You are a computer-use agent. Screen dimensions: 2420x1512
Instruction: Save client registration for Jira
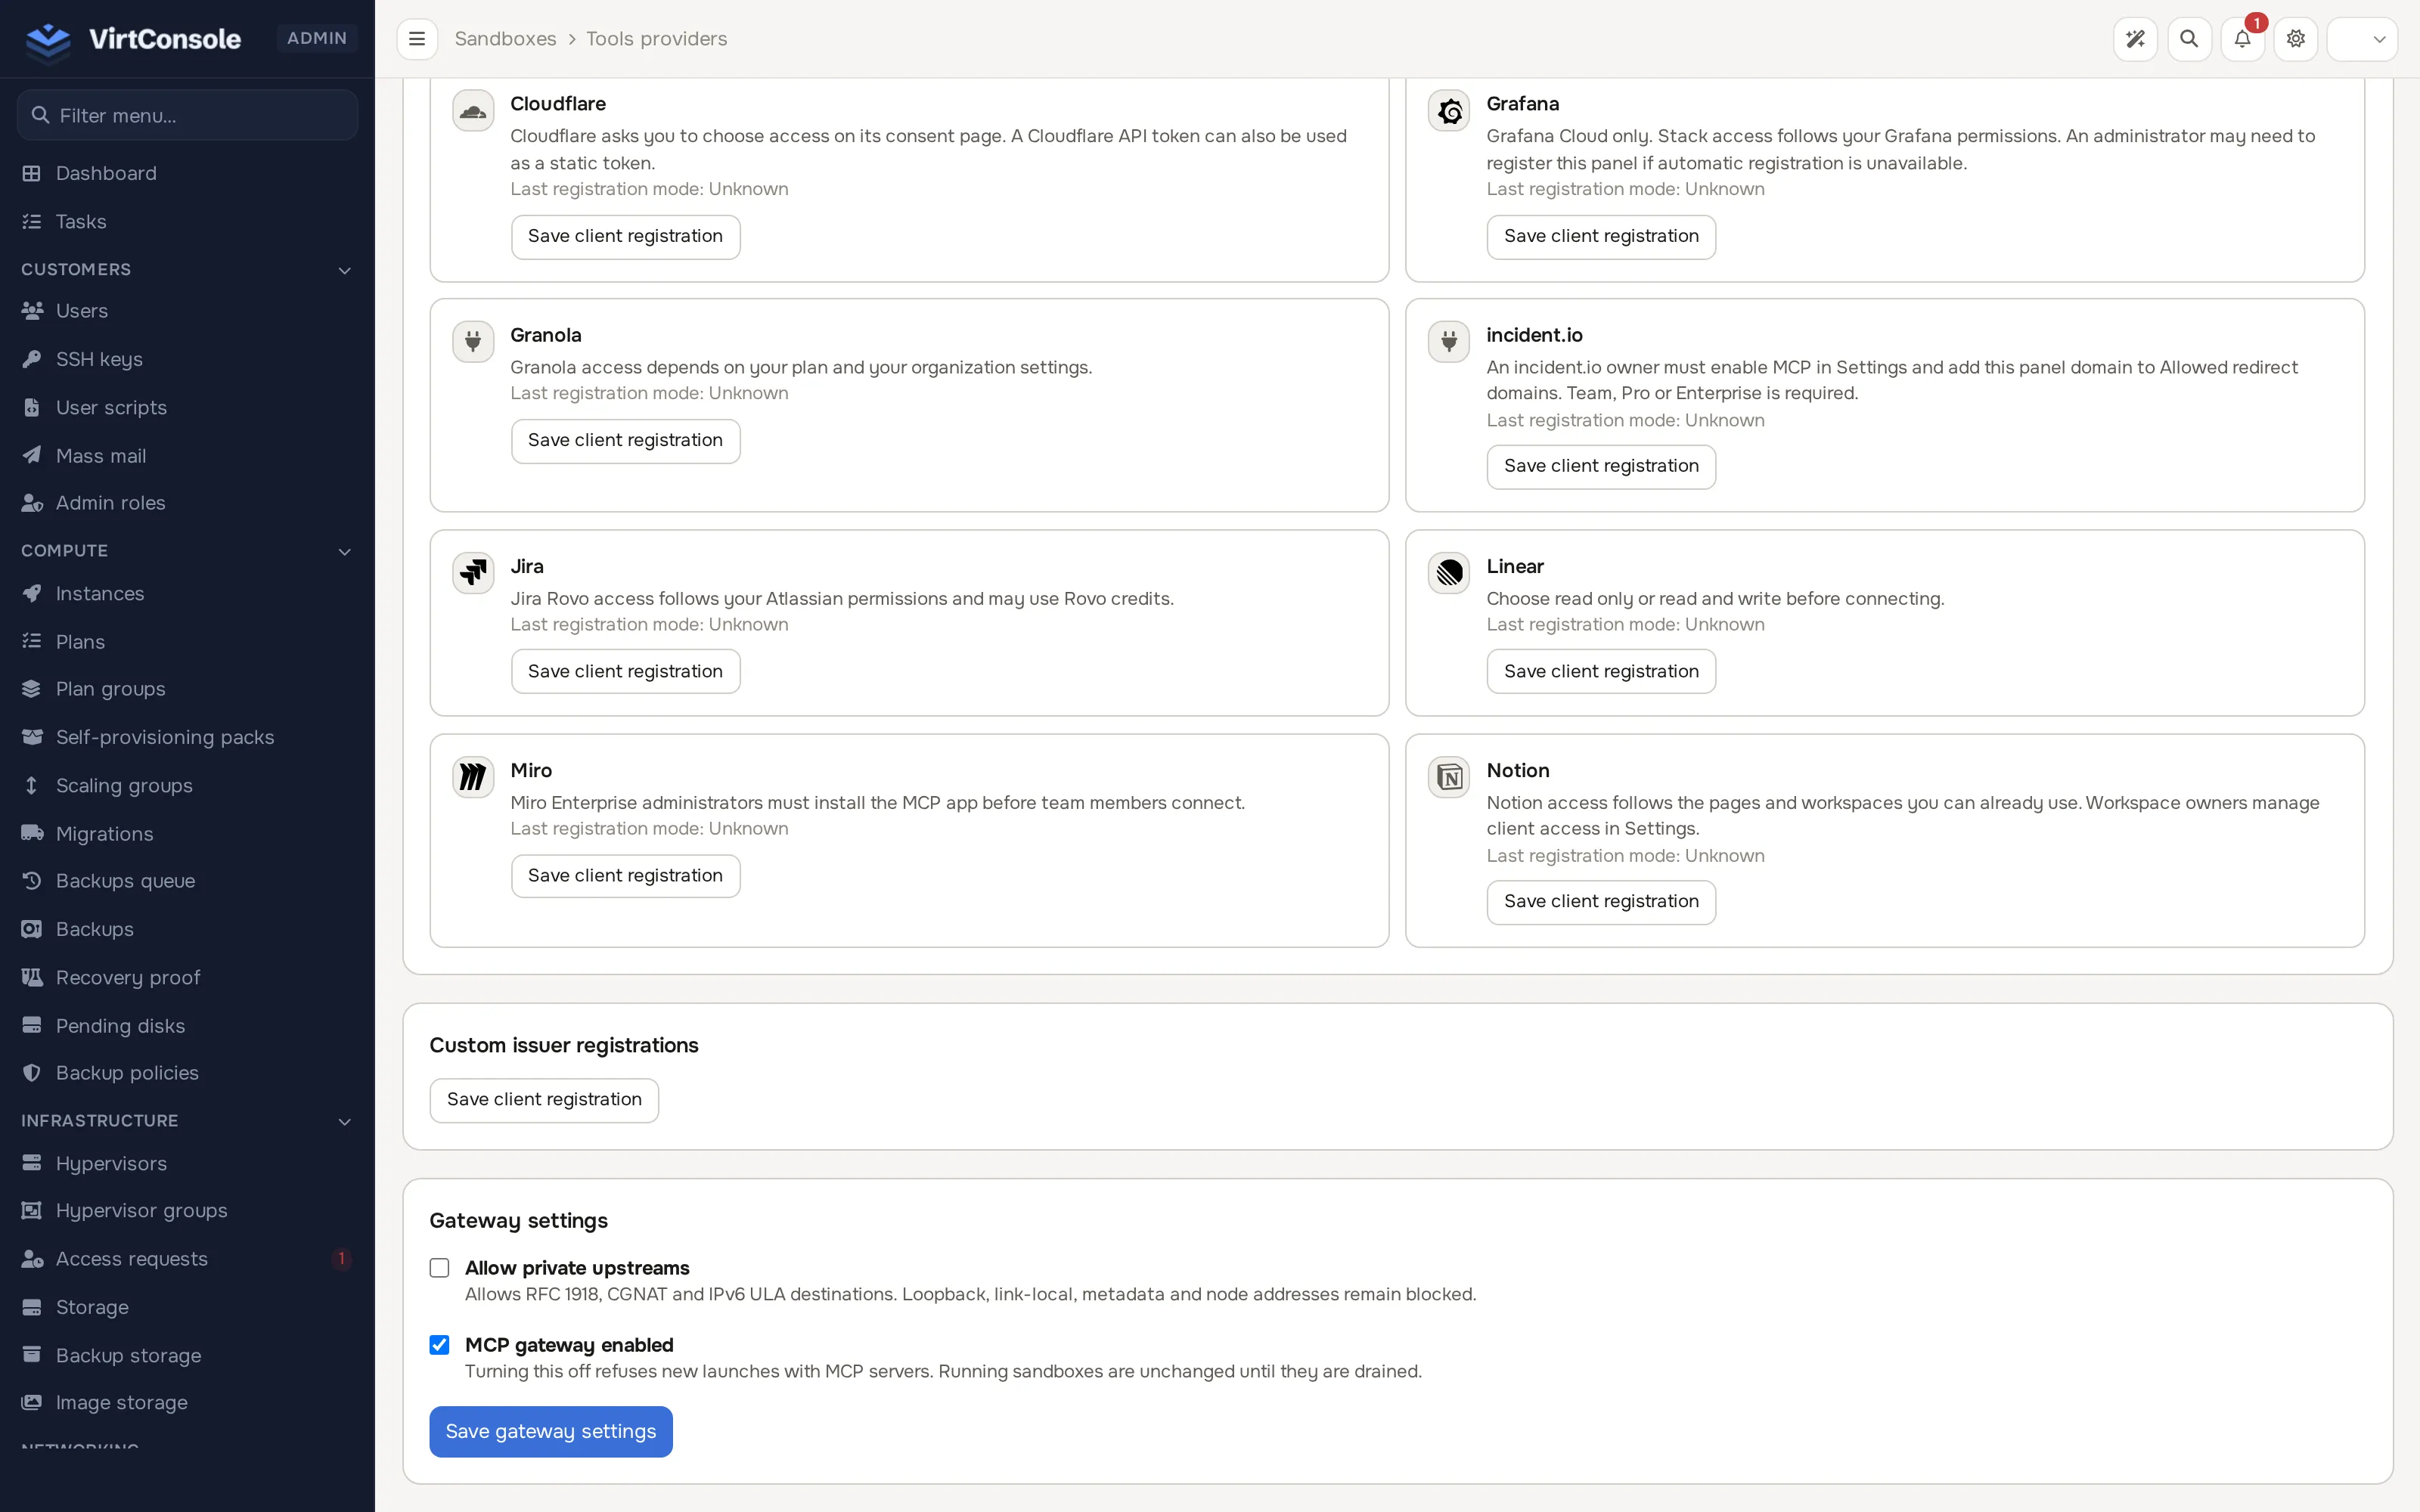[x=625, y=672]
